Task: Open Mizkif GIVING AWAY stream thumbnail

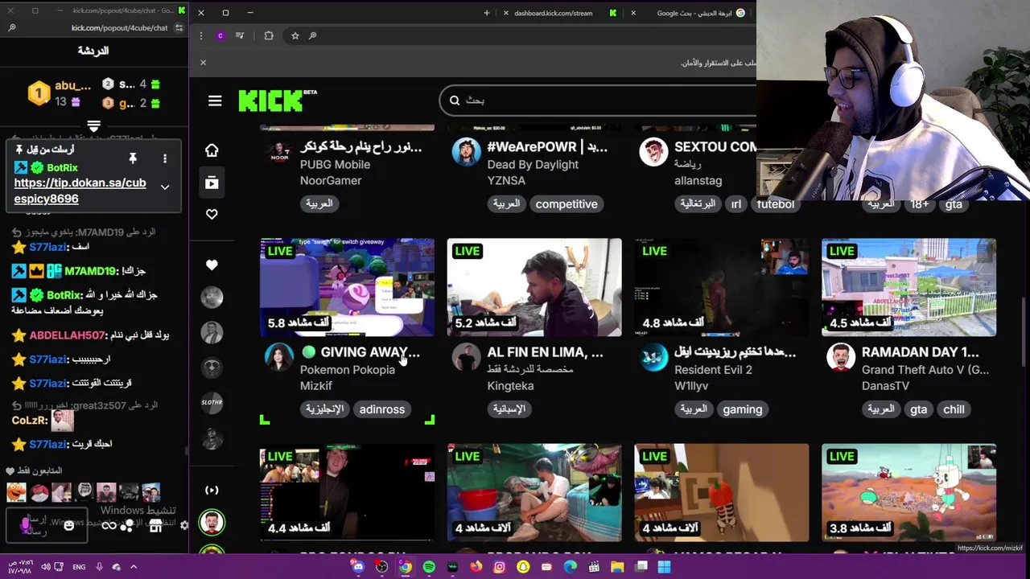Action: [x=347, y=287]
